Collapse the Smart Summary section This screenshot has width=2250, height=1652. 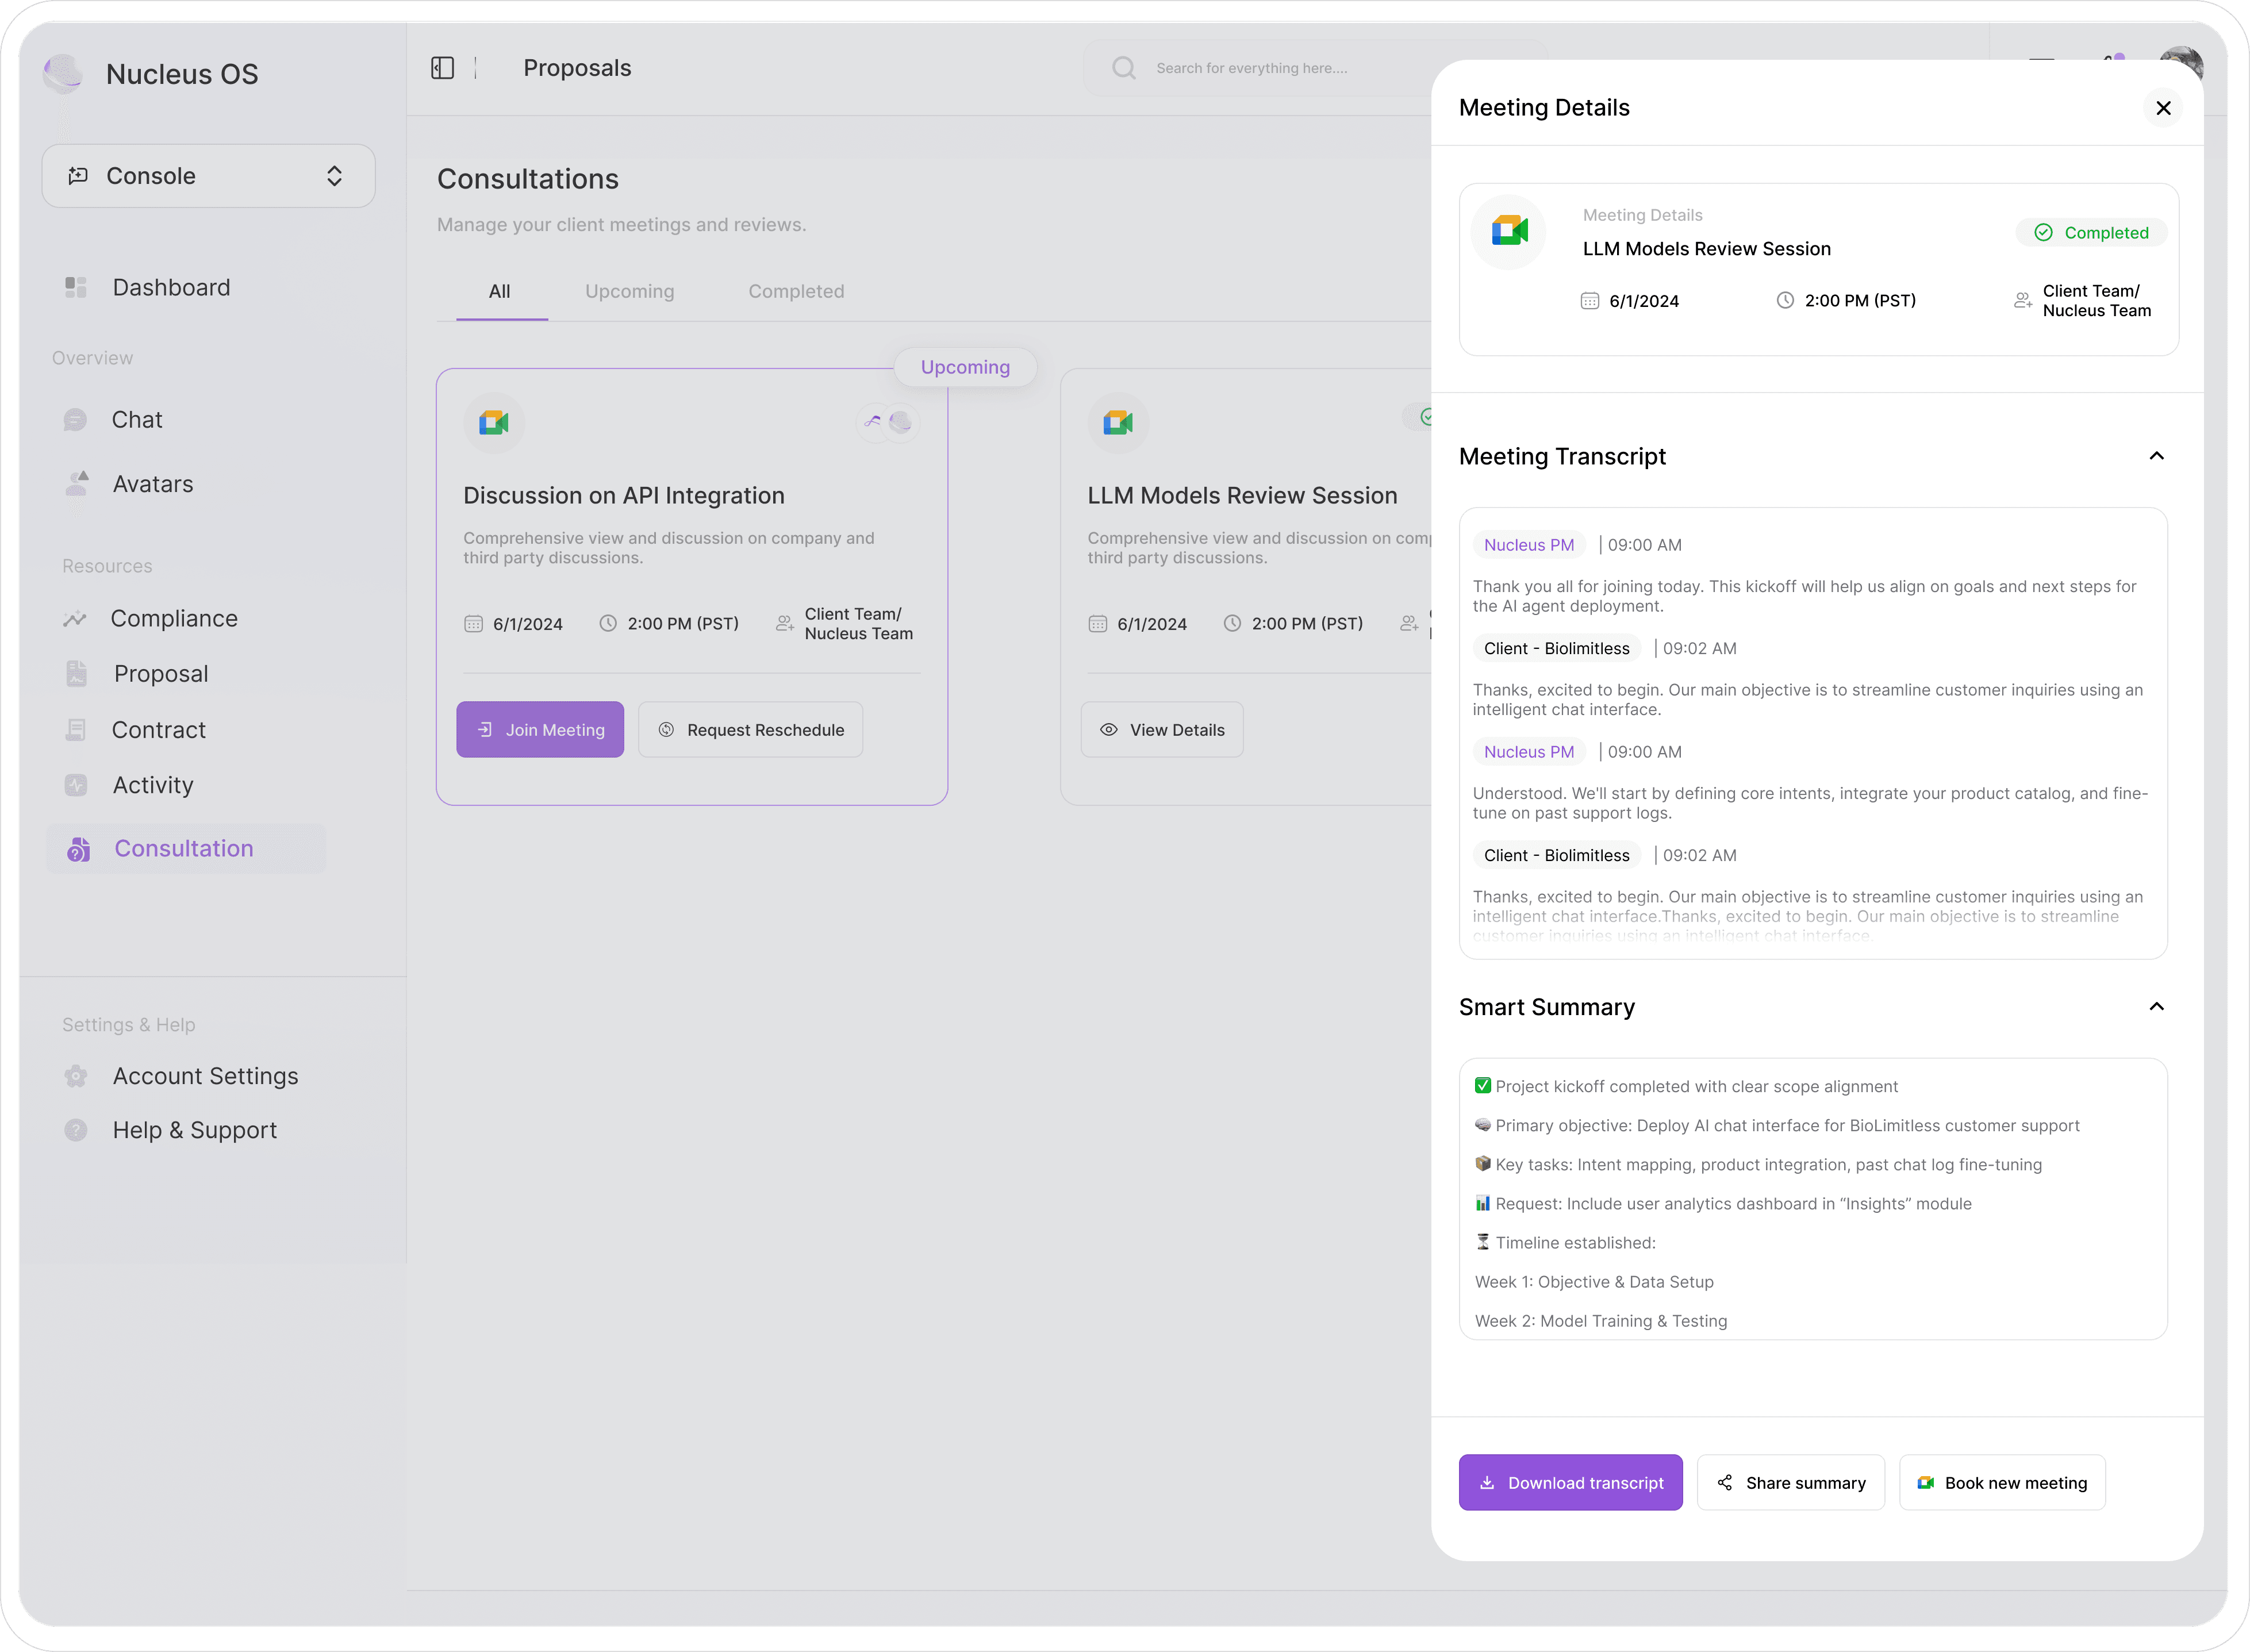tap(2156, 1007)
